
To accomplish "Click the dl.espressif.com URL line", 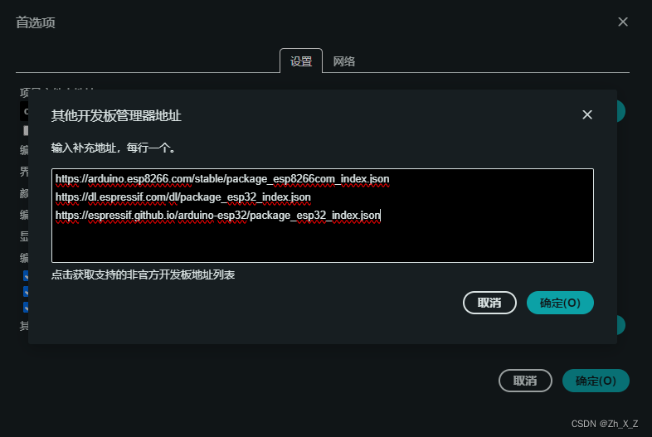I will coord(183,197).
